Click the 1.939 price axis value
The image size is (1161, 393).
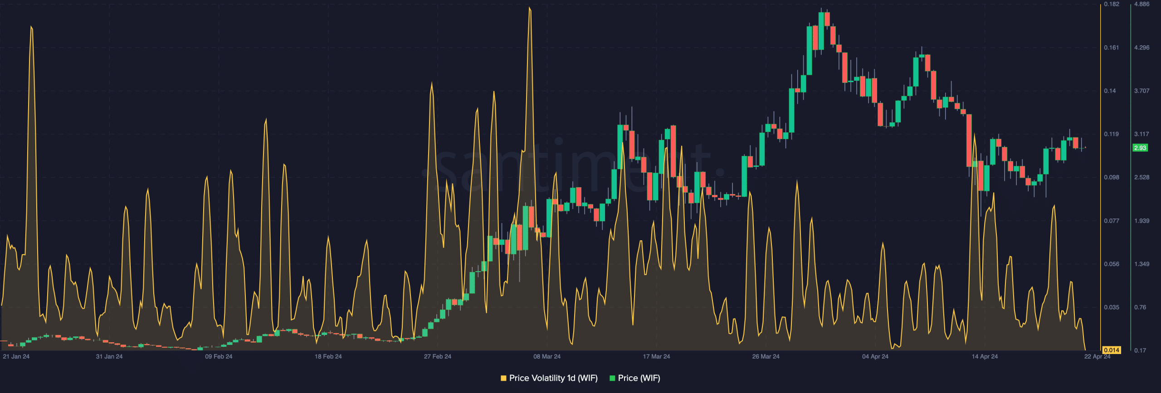(x=1142, y=221)
